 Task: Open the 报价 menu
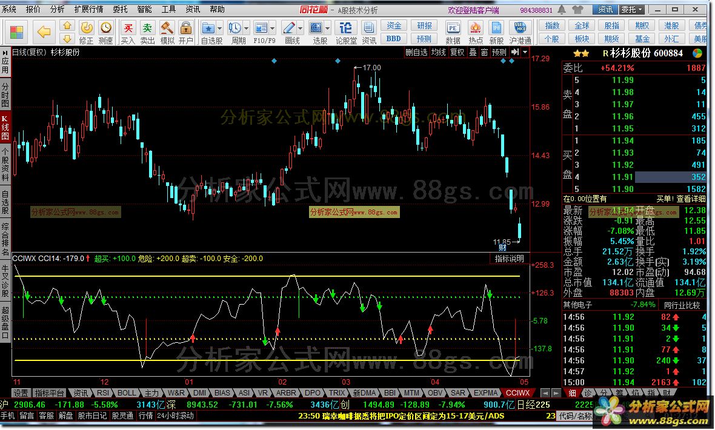coord(33,9)
